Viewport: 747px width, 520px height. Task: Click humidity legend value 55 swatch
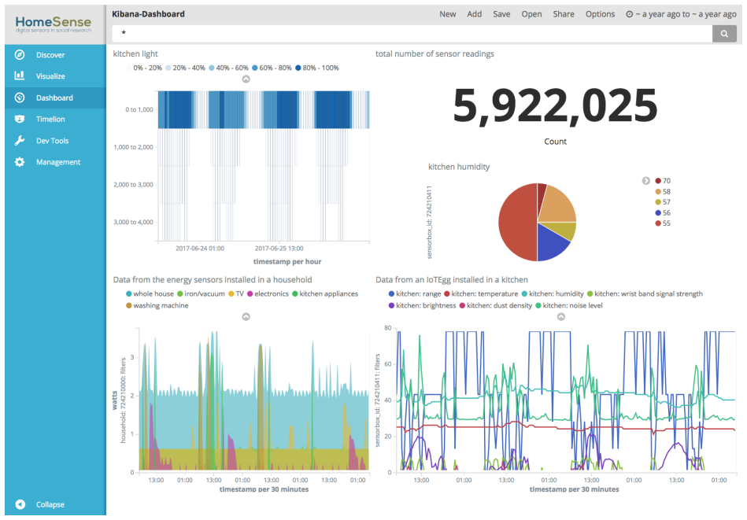[658, 223]
